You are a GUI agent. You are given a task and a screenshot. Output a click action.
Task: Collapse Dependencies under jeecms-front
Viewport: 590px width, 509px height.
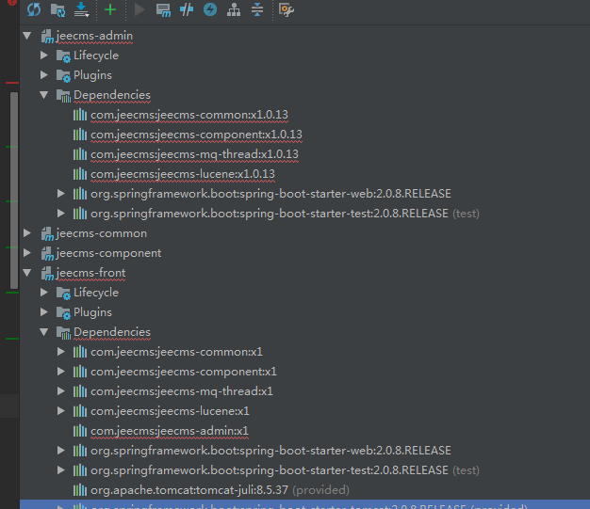click(43, 332)
